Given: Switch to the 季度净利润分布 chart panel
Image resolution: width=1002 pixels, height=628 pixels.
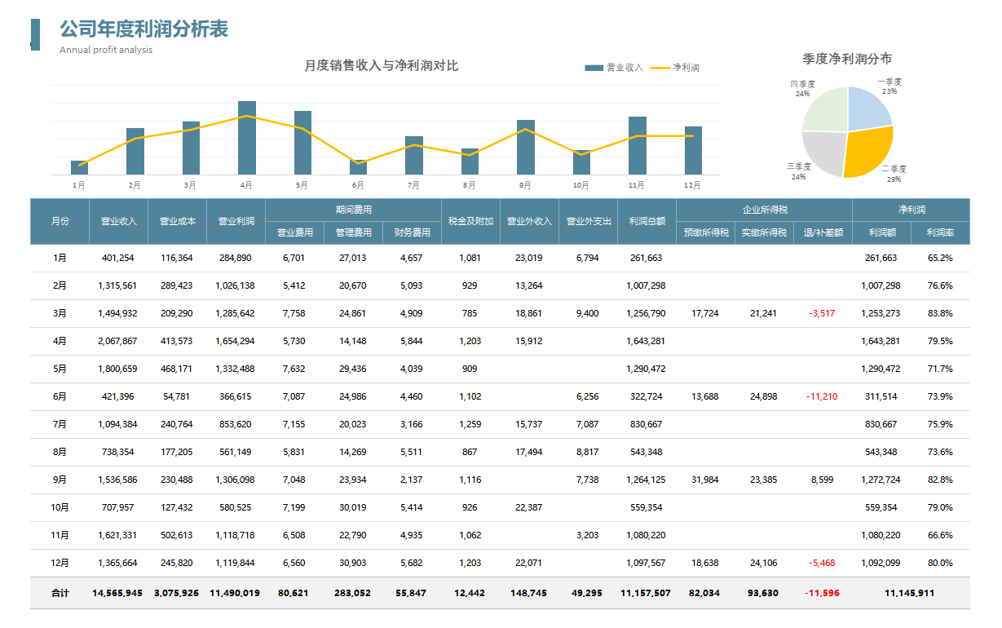Looking at the screenshot, I should (847, 58).
